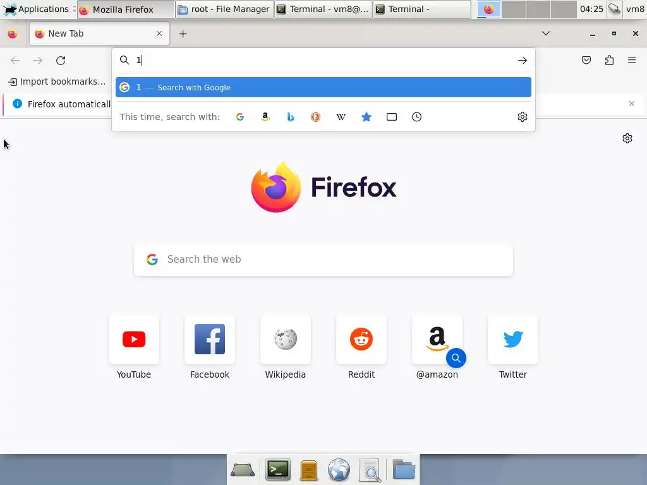Screen dimensions: 647x485
Task: Open the Applications menu in panel
Action: [36, 9]
